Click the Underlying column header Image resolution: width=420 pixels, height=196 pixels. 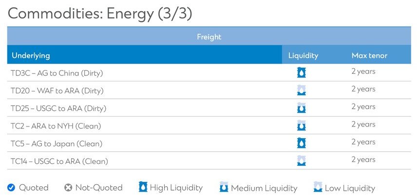tap(31, 55)
